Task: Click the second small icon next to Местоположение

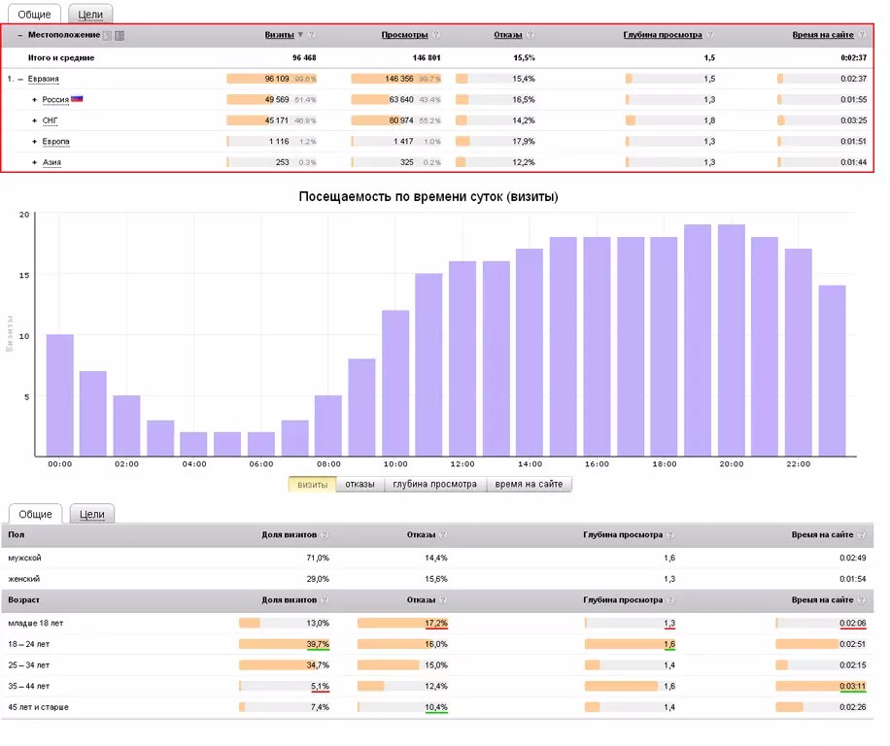Action: [x=120, y=35]
